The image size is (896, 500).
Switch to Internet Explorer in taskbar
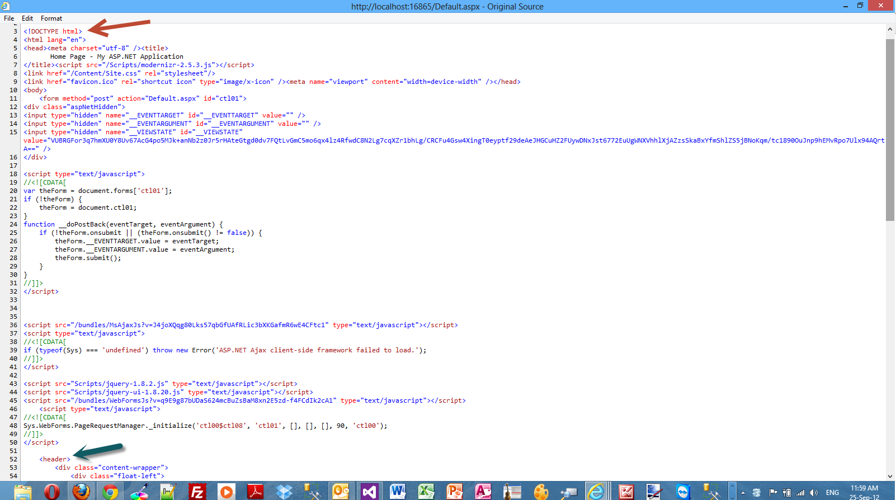pyautogui.click(x=596, y=492)
